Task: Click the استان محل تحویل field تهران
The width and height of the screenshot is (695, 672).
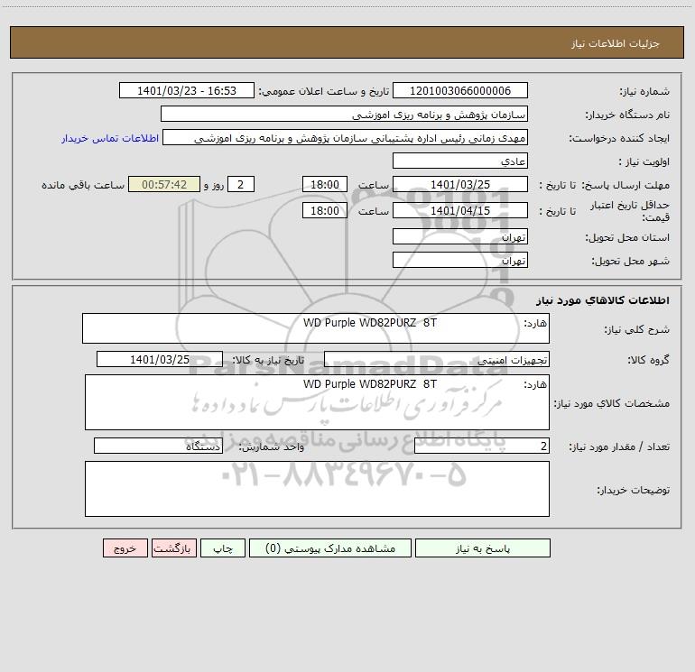Action: [460, 236]
